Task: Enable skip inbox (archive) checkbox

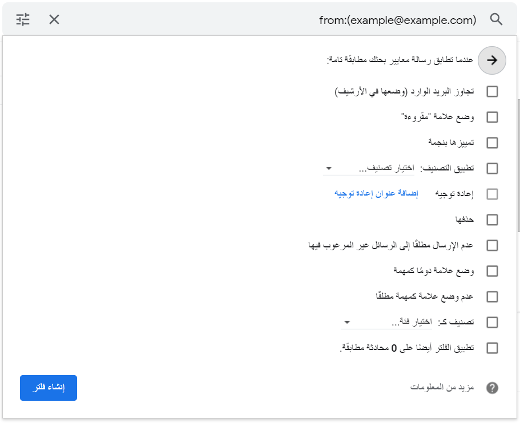Action: click(492, 92)
